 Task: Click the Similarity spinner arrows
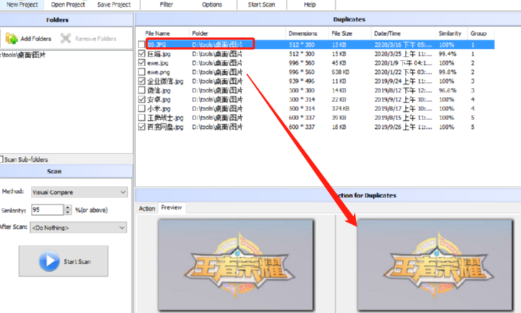click(68, 210)
